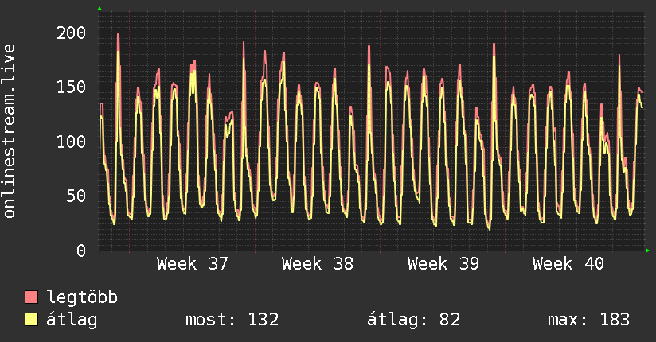656x342 pixels.
Task: Click the 'most: 132' value
Action: pyautogui.click(x=232, y=320)
